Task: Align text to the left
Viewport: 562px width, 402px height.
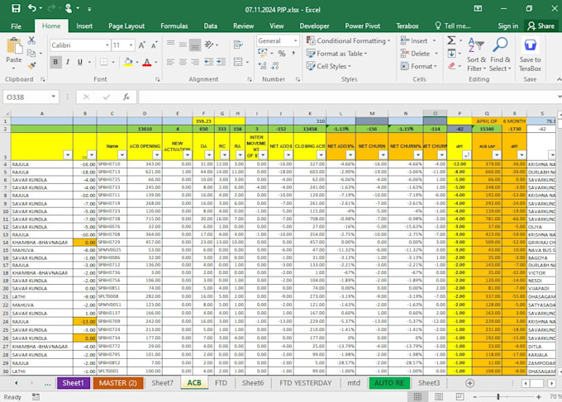Action: point(170,62)
